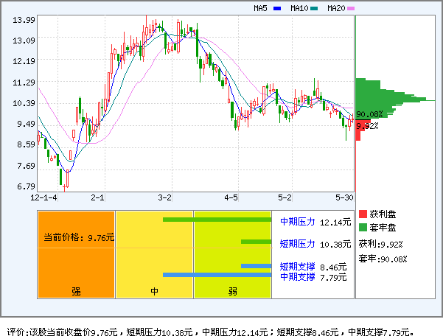Click the 12.14元 pressure value
This screenshot has width=443, height=336.
(x=335, y=223)
